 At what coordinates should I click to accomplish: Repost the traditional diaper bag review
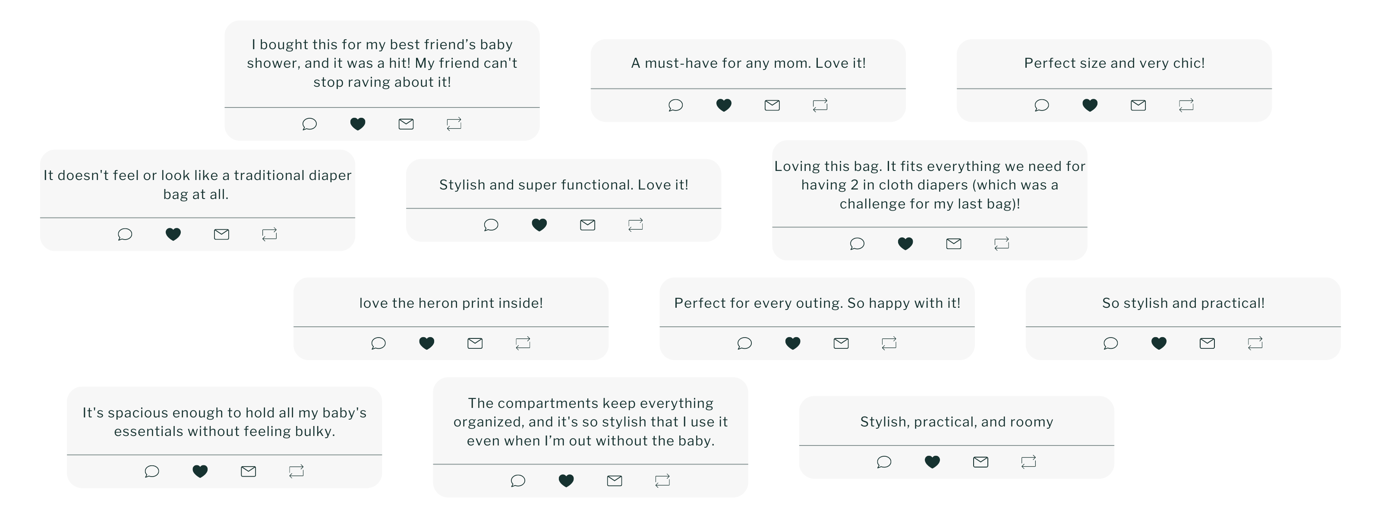point(269,234)
